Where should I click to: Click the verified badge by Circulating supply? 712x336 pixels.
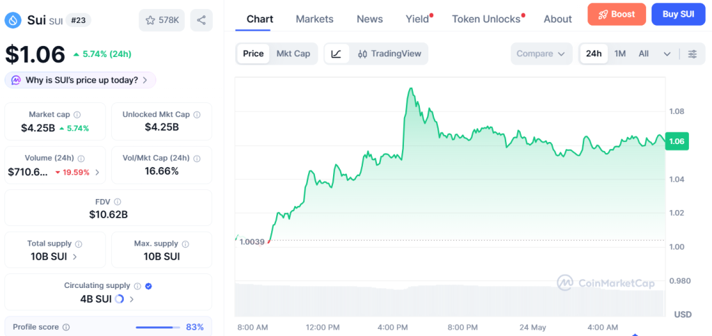tap(148, 286)
